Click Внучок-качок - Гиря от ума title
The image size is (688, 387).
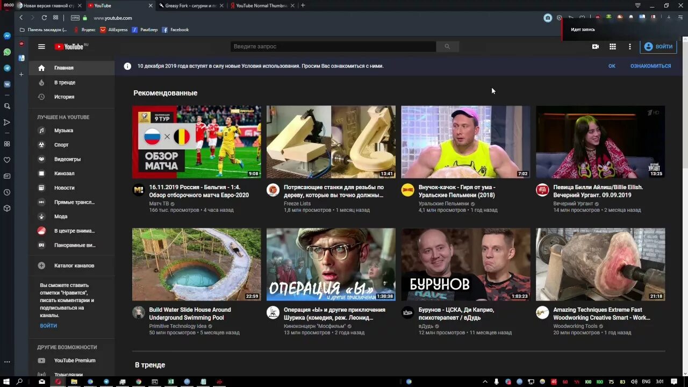(457, 191)
